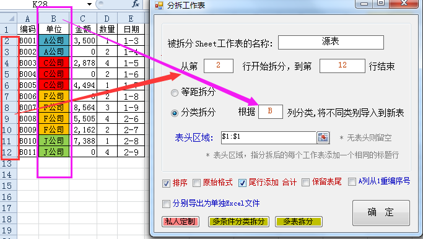Click the J公司 cell in row 12
Image resolution: width=423 pixels, height=239 pixels.
[x=54, y=152]
